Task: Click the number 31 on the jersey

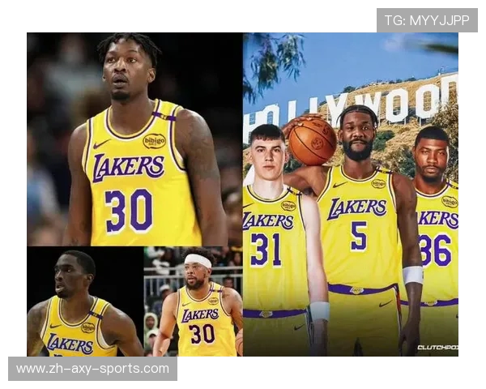Action: pyautogui.click(x=265, y=249)
